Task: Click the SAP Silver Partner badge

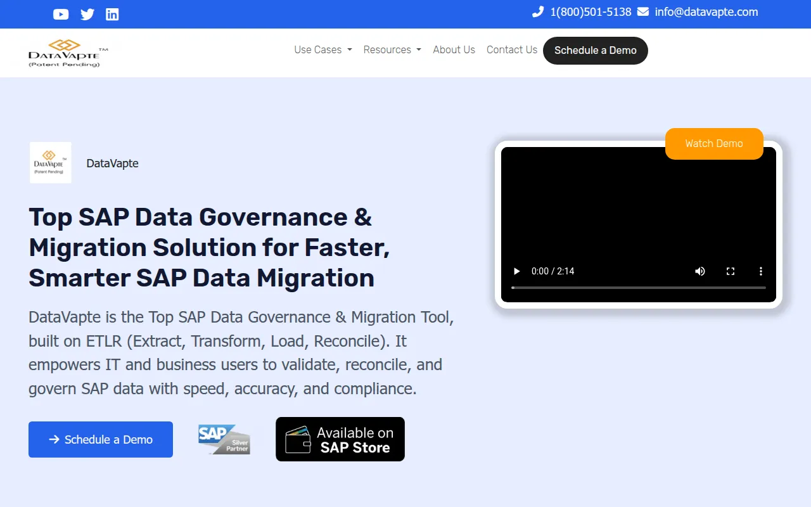Action: pyautogui.click(x=224, y=439)
